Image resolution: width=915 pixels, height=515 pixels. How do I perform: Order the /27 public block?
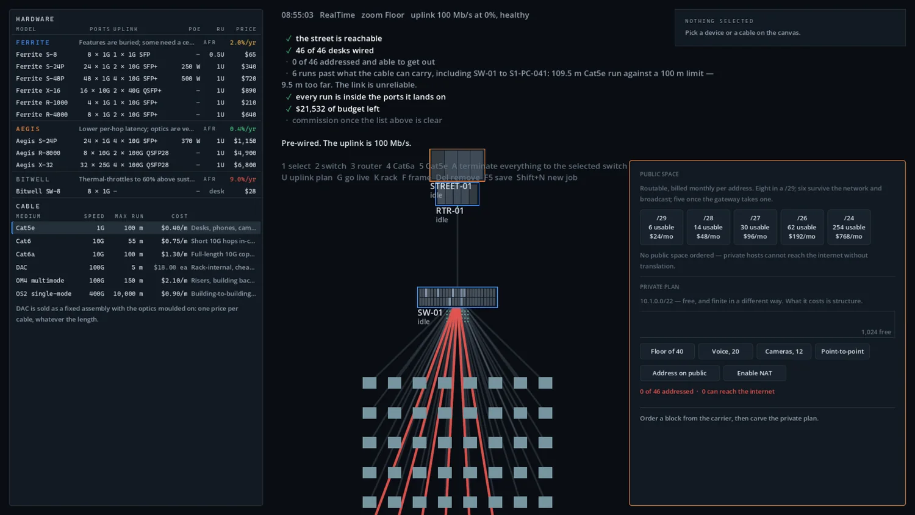point(755,227)
